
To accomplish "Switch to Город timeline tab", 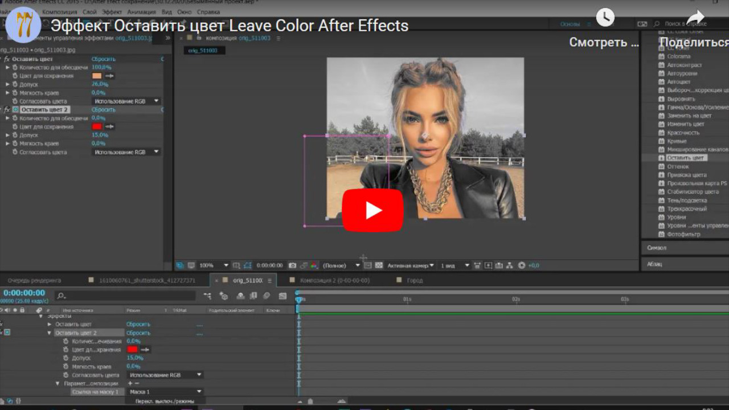I will pos(415,280).
